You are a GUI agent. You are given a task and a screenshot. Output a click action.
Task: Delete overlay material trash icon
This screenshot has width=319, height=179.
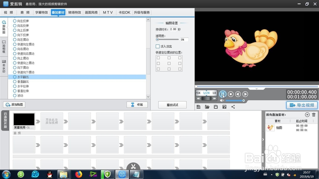(x=314, y=115)
